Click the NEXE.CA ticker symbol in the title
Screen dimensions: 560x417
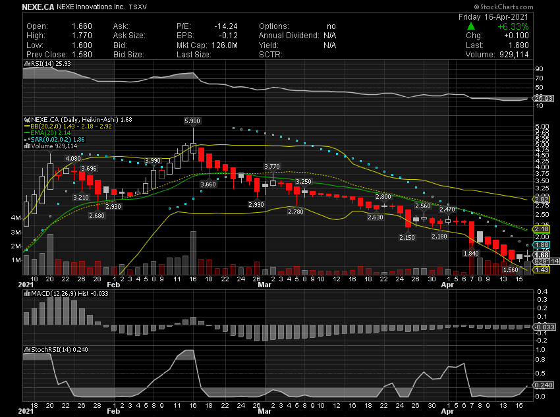pos(38,7)
